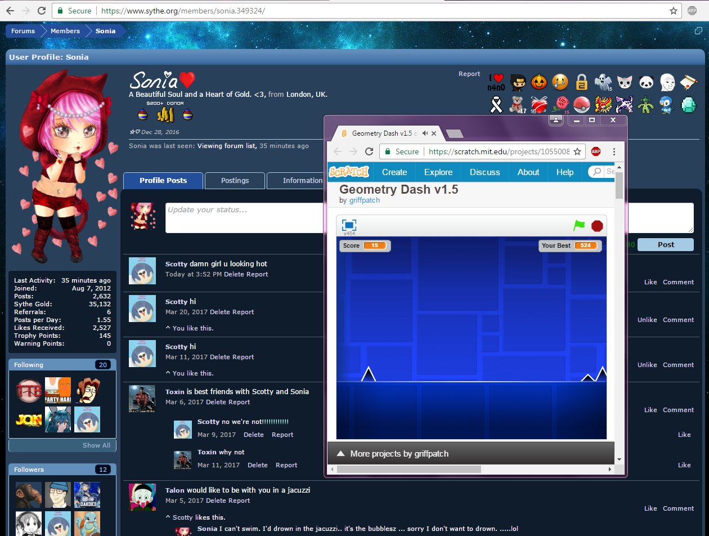Image resolution: width=709 pixels, height=536 pixels.
Task: Open About in the Scratch navigation bar
Action: (x=528, y=172)
